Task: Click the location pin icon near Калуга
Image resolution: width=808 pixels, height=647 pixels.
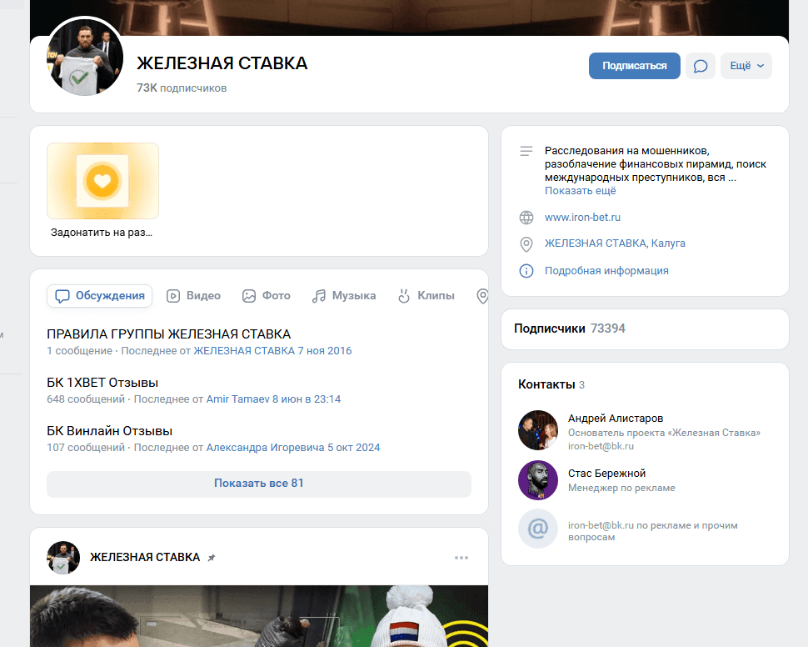Action: point(526,244)
